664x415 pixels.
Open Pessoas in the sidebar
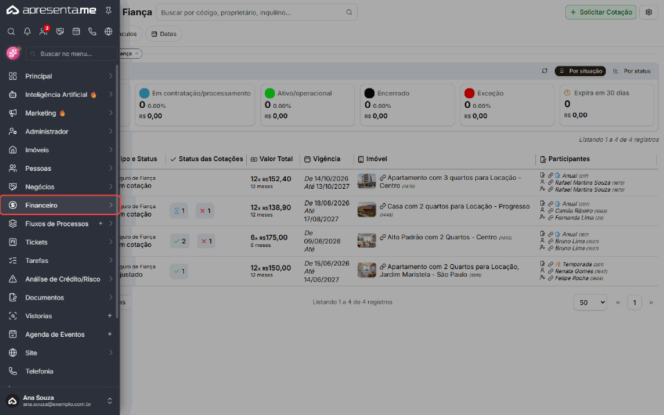[59, 169]
